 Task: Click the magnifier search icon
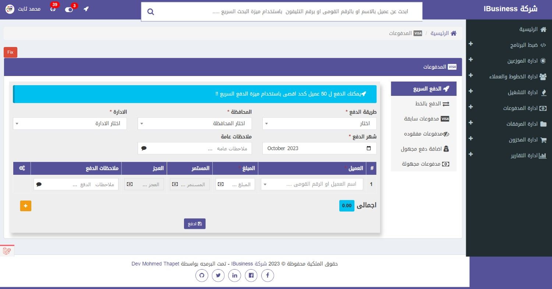[150, 12]
